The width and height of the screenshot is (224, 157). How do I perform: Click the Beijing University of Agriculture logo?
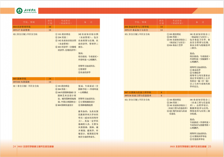[x=27, y=11]
